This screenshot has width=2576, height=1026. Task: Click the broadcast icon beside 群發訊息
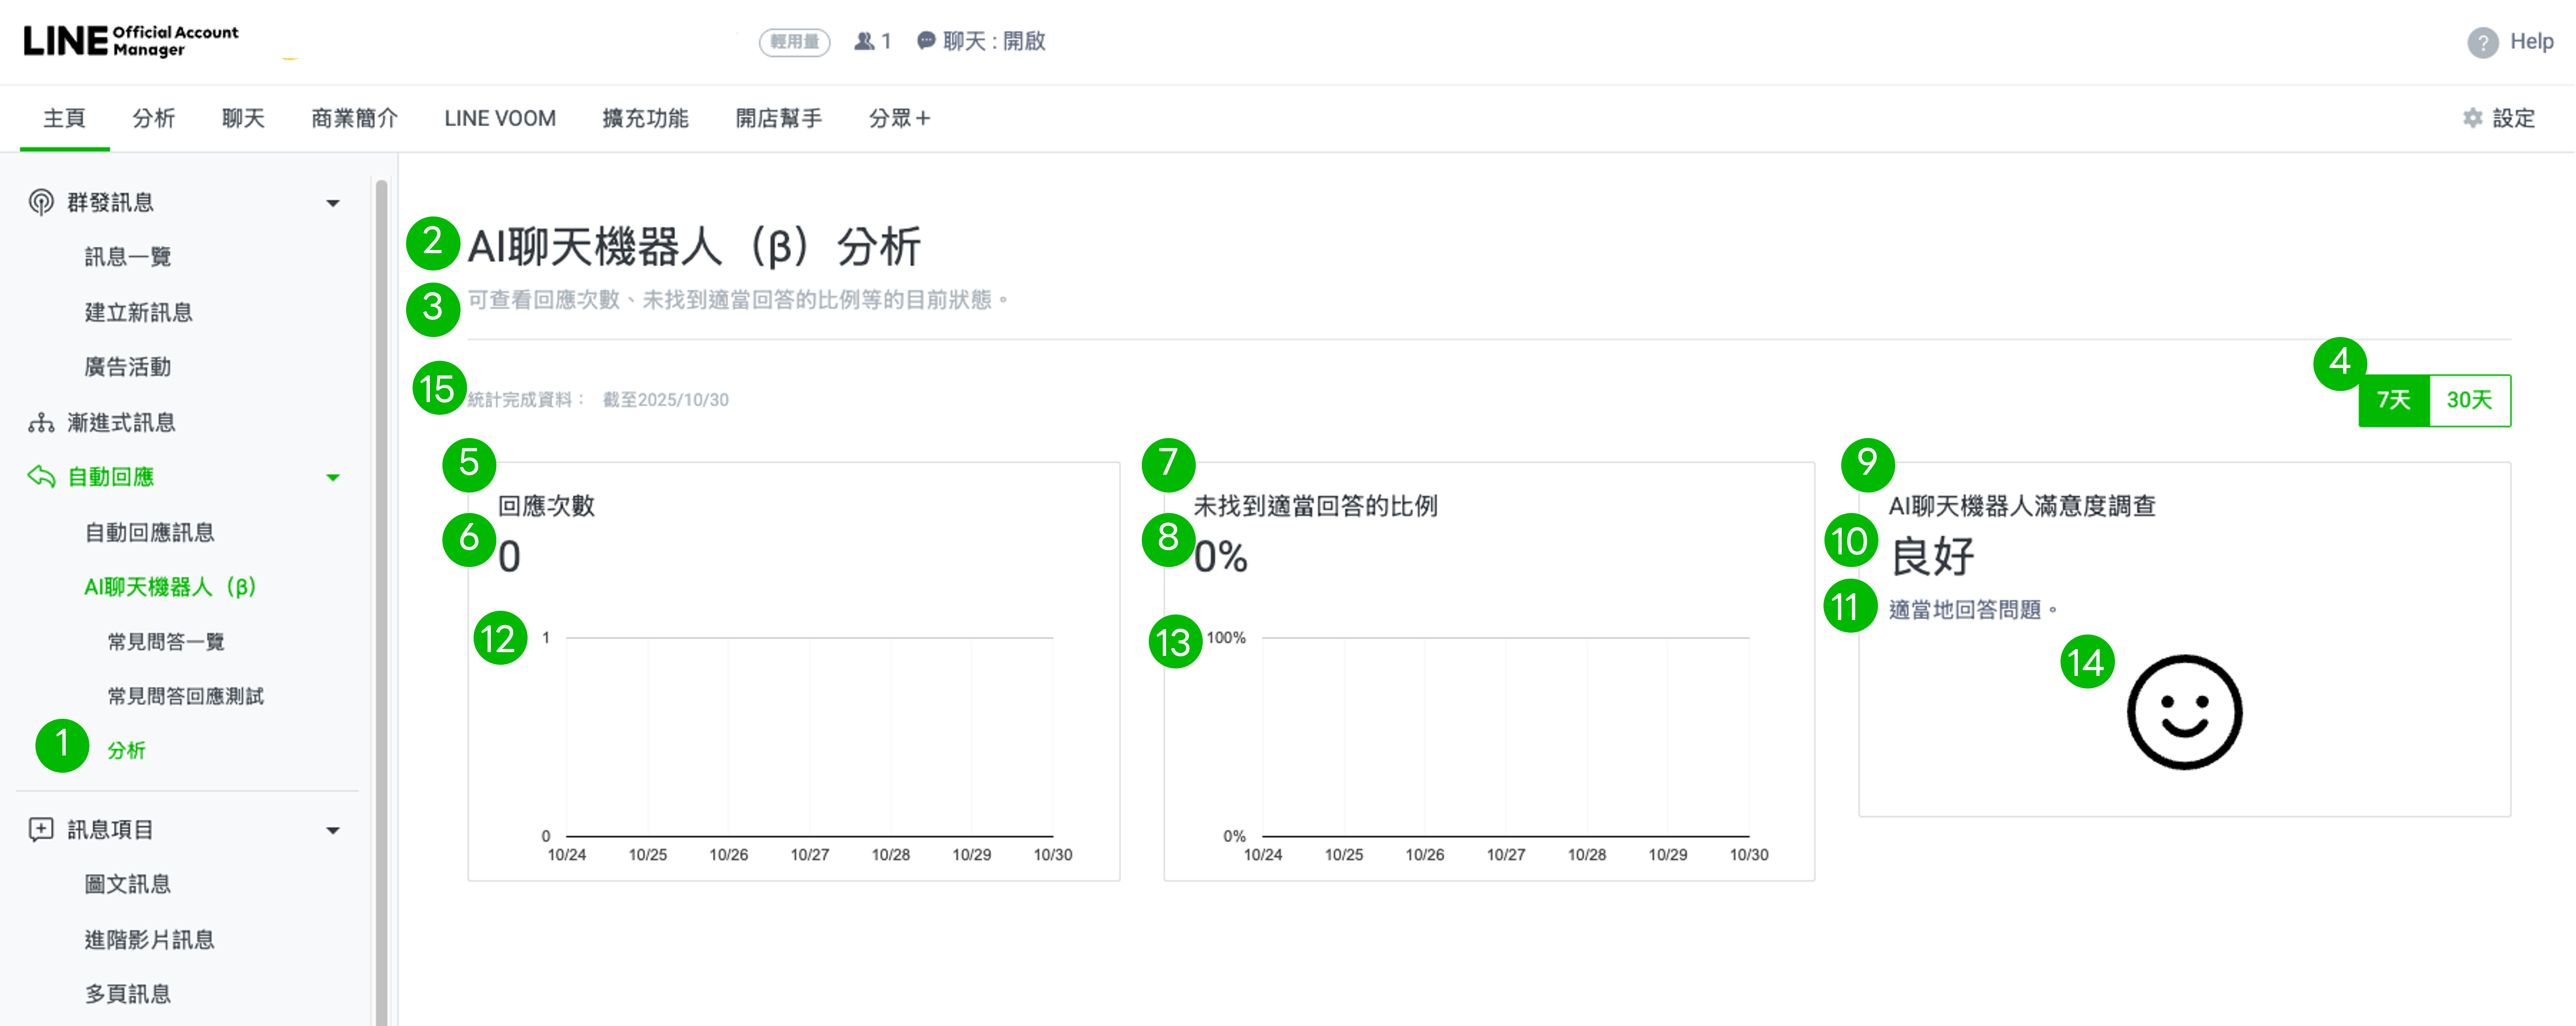[x=41, y=202]
